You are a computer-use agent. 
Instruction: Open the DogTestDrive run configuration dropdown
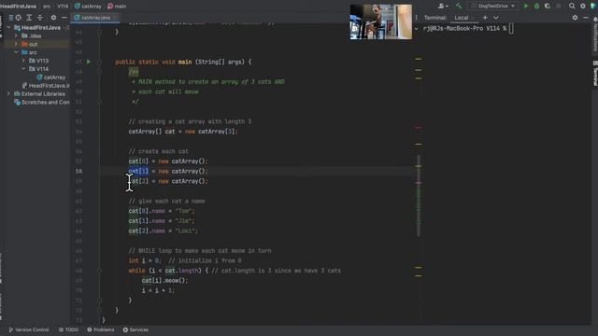[494, 7]
